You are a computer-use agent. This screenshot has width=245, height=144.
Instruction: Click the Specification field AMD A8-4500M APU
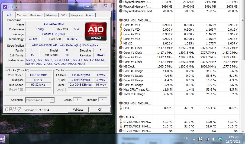point(66,45)
